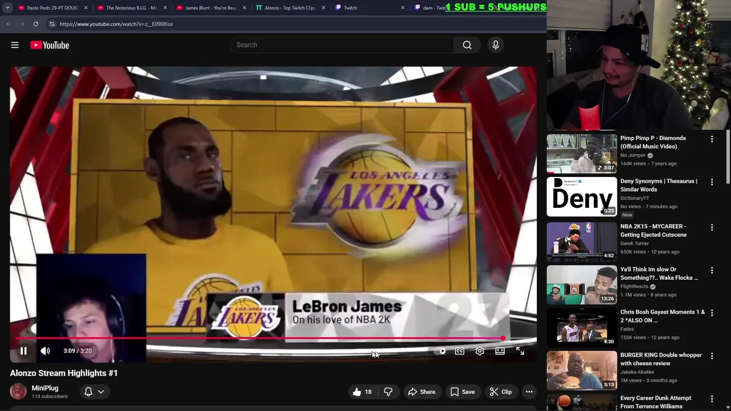Open the notification bell dropdown for MiniPlug
The height and width of the screenshot is (411, 731).
click(94, 392)
